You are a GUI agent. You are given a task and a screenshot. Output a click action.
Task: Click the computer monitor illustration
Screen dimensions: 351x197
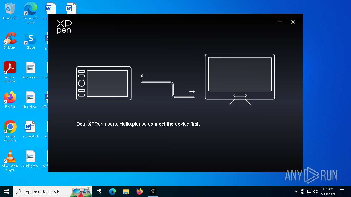[240, 80]
